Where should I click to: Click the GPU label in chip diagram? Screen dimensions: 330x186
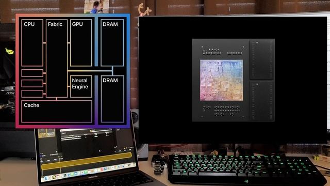[x=77, y=24]
